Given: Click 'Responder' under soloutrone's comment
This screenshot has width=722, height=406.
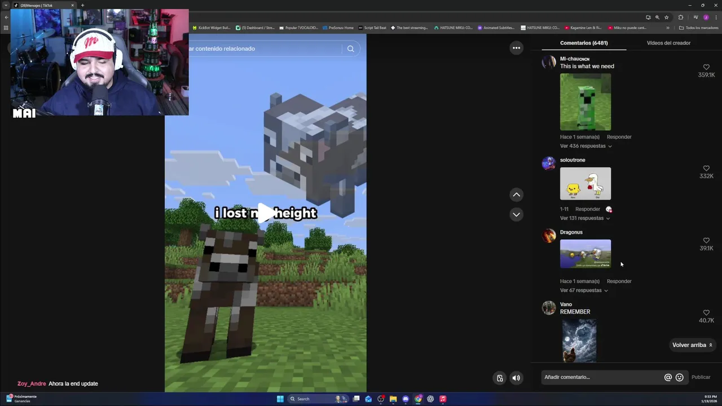Looking at the screenshot, I should (587, 209).
